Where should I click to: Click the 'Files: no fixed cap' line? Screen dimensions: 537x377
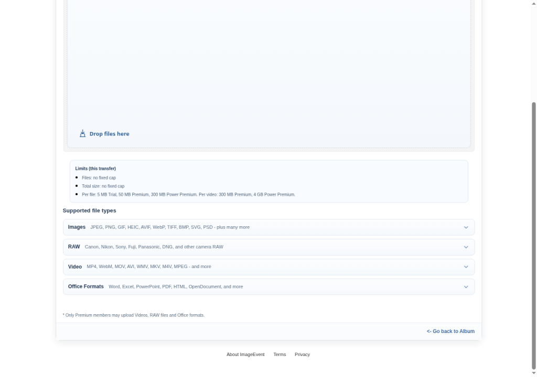(x=99, y=178)
